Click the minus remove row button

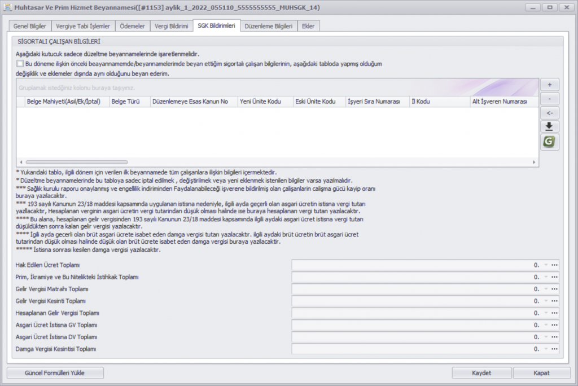(549, 99)
